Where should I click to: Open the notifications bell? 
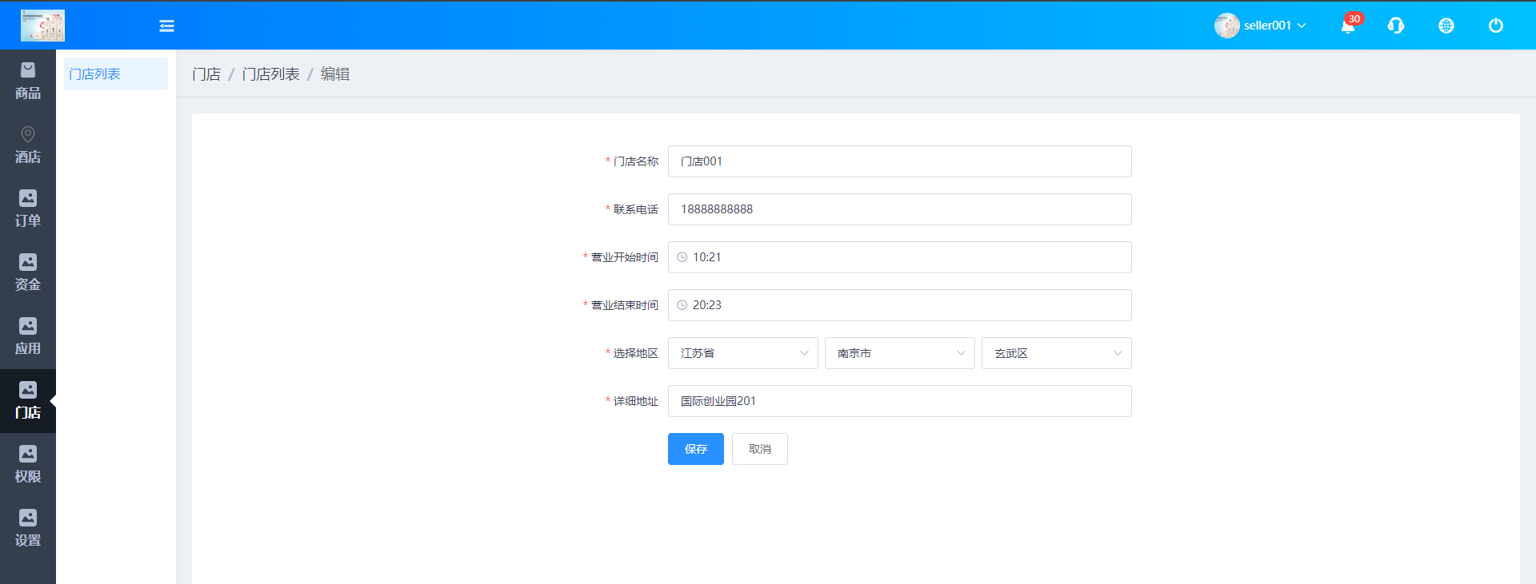coord(1348,26)
